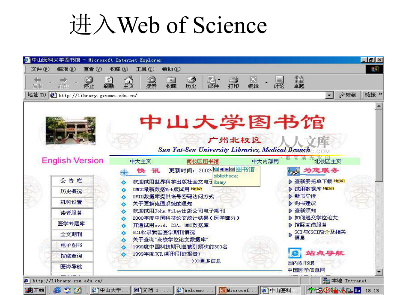Open Favorites (收藏) toolbar icon
This screenshot has height=295, width=394.
(x=171, y=82)
